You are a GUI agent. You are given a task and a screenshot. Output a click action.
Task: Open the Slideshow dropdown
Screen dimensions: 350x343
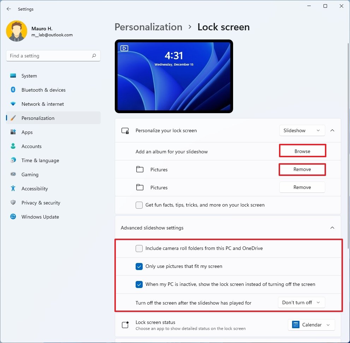(x=302, y=130)
